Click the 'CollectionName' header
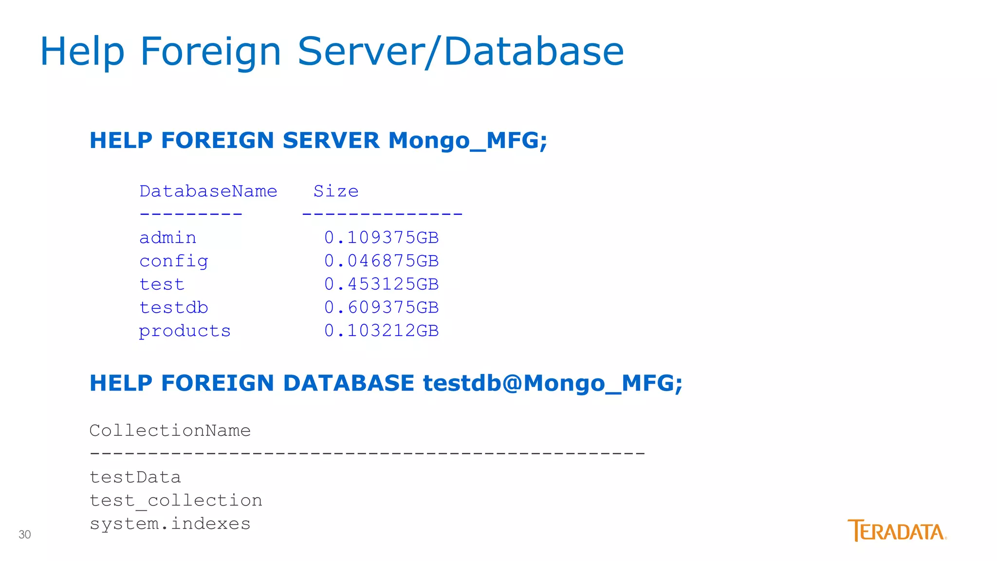The width and height of the screenshot is (997, 561). coord(170,430)
